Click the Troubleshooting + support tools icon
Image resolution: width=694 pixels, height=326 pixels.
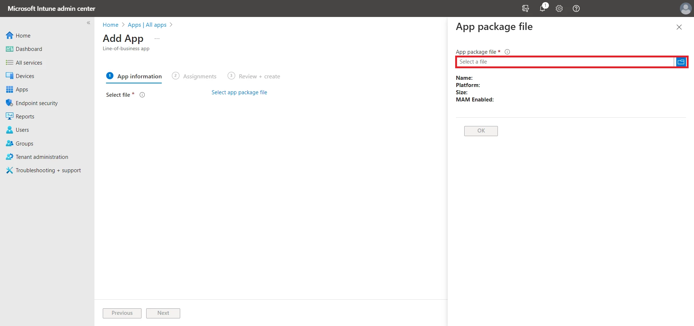pyautogui.click(x=10, y=170)
